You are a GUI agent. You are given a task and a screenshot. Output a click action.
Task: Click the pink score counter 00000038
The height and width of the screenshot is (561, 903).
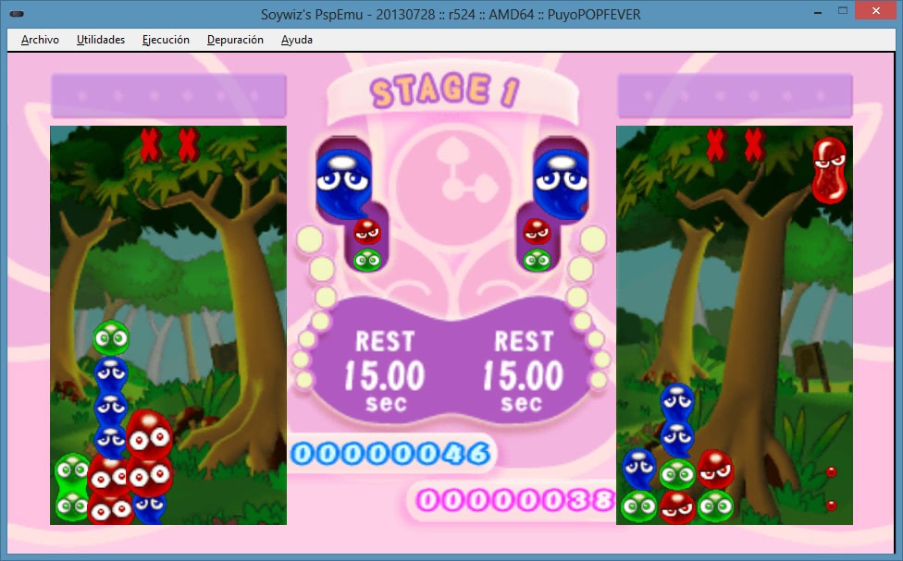point(513,501)
